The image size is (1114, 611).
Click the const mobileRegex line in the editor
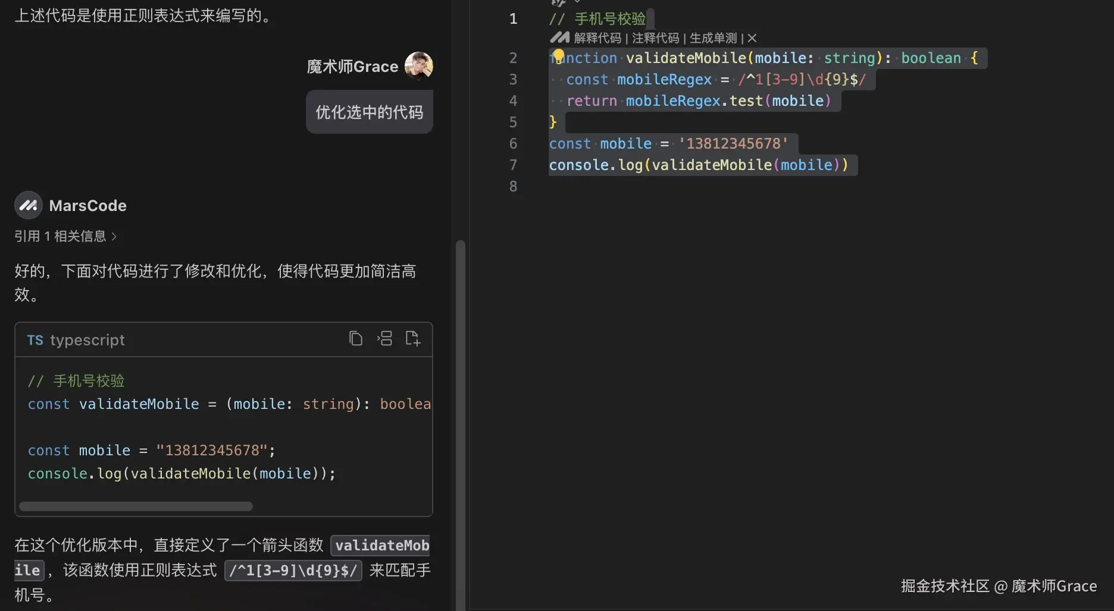tap(716, 79)
